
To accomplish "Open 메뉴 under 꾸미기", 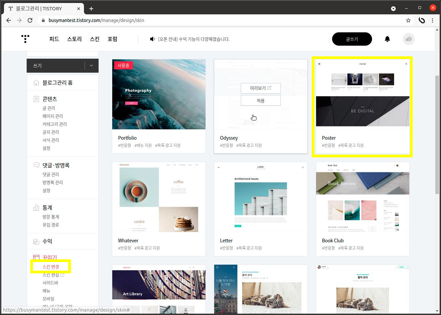I will coord(46,291).
